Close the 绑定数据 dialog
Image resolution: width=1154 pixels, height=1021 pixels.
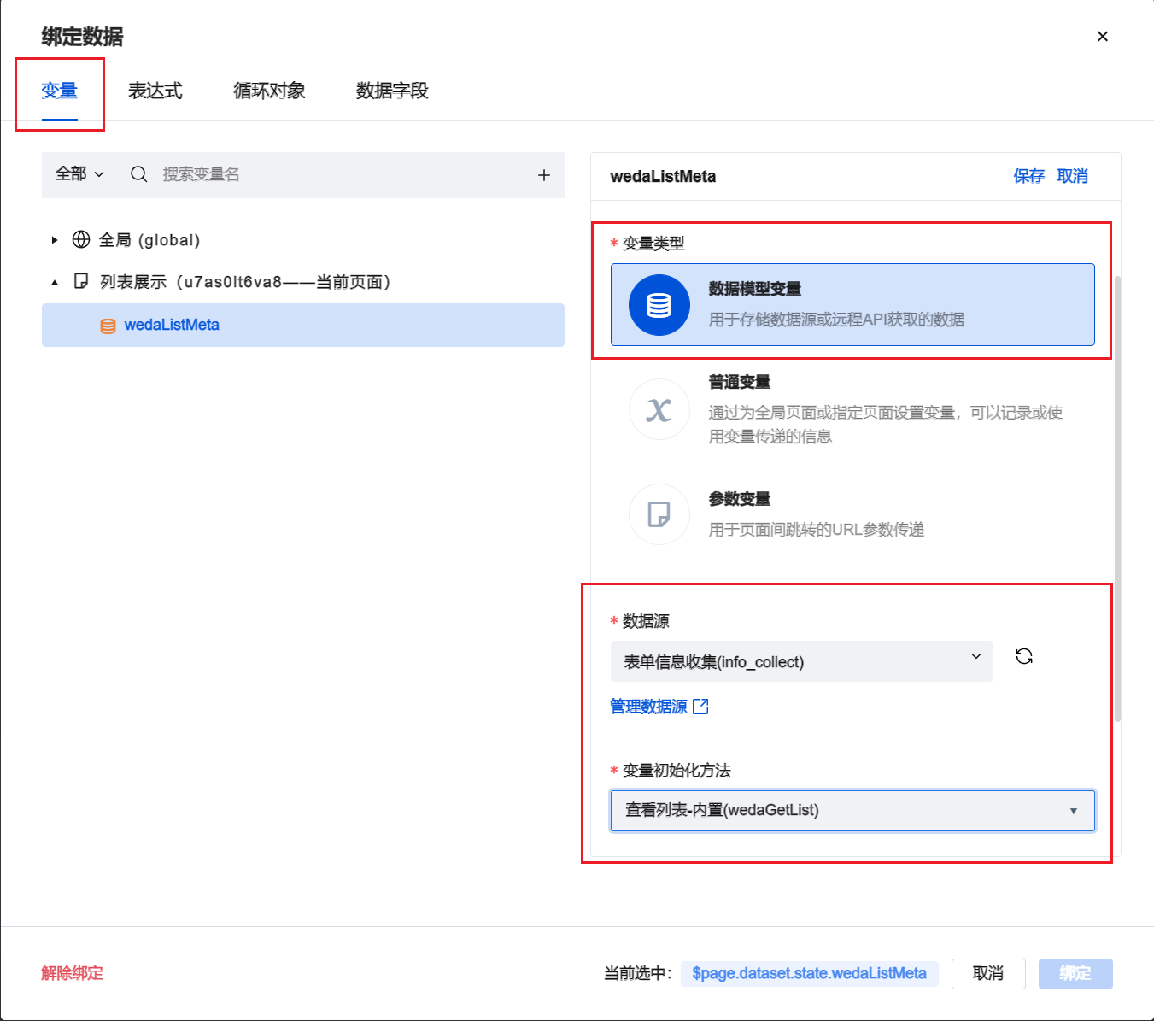[1103, 37]
